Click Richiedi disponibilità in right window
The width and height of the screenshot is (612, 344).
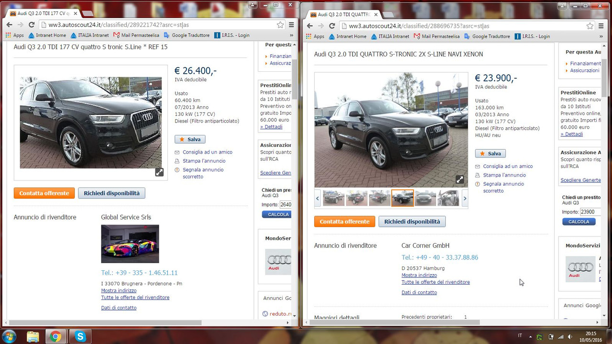click(x=412, y=222)
